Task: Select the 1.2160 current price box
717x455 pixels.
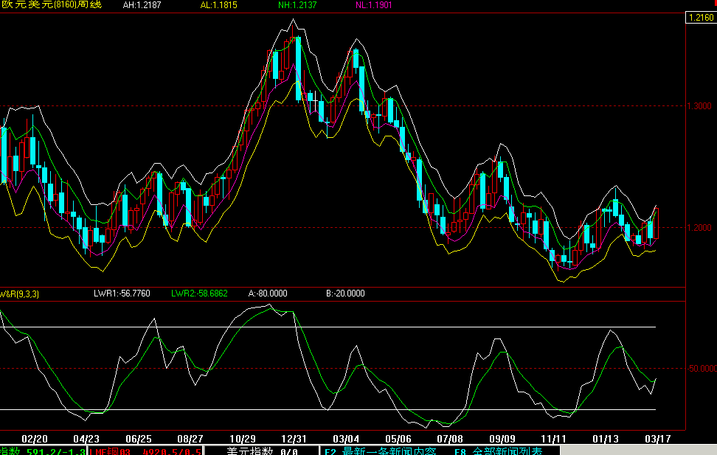Action: pyautogui.click(x=701, y=18)
